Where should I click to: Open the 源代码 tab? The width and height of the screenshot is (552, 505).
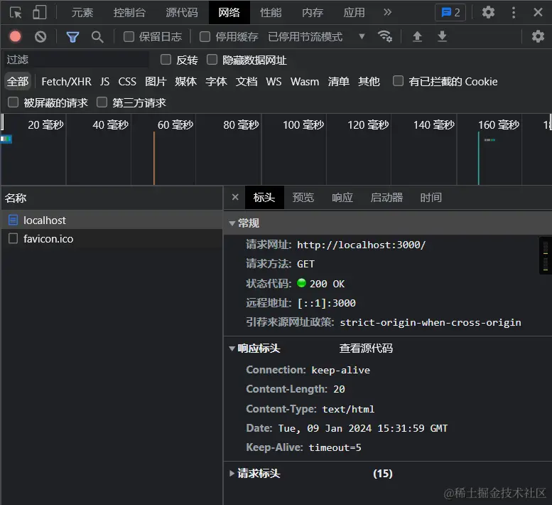pos(182,13)
